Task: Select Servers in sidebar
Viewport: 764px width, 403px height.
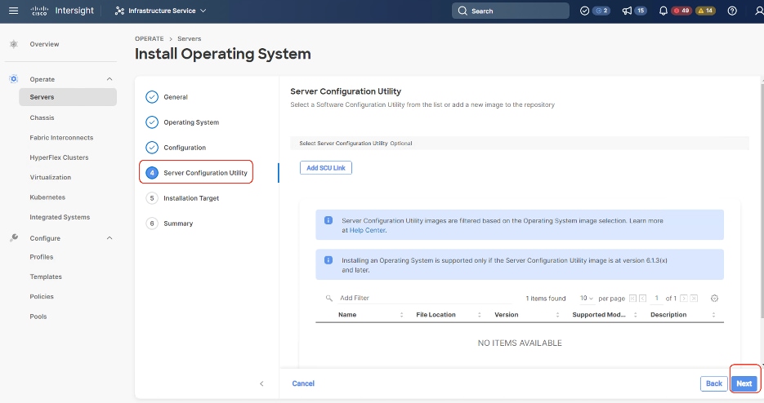Action: tap(68, 97)
